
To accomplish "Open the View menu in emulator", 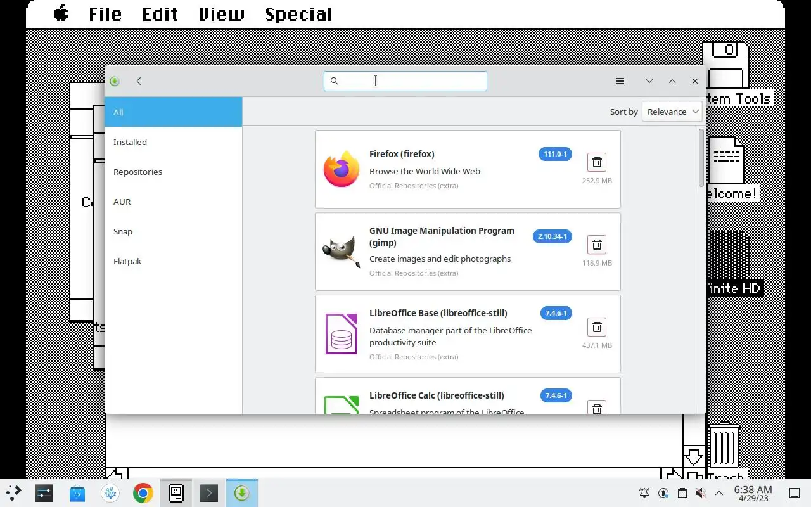I will pyautogui.click(x=221, y=14).
